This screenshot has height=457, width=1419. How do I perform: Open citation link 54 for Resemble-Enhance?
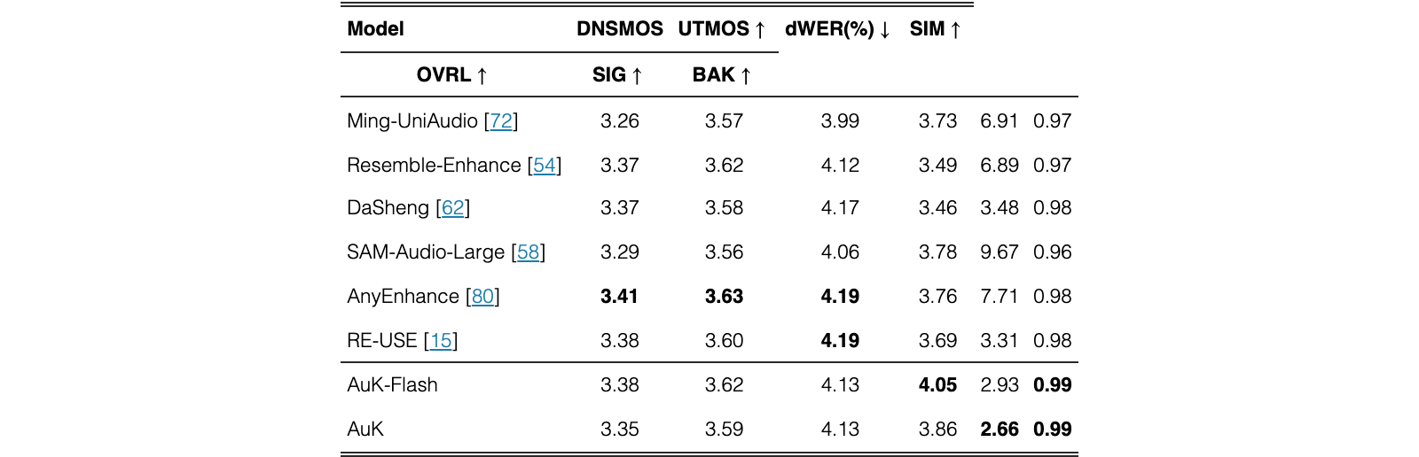point(545,165)
